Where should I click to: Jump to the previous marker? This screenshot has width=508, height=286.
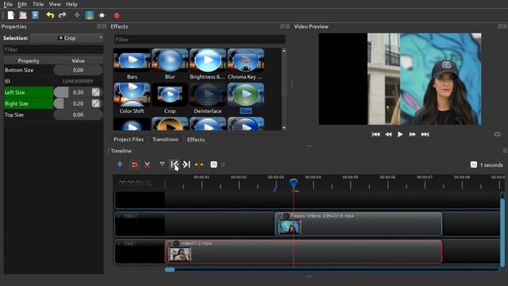coord(175,164)
